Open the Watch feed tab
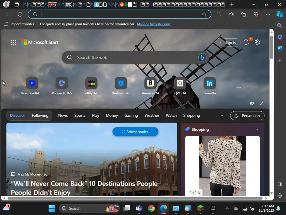The width and height of the screenshot is (286, 215). click(x=171, y=116)
